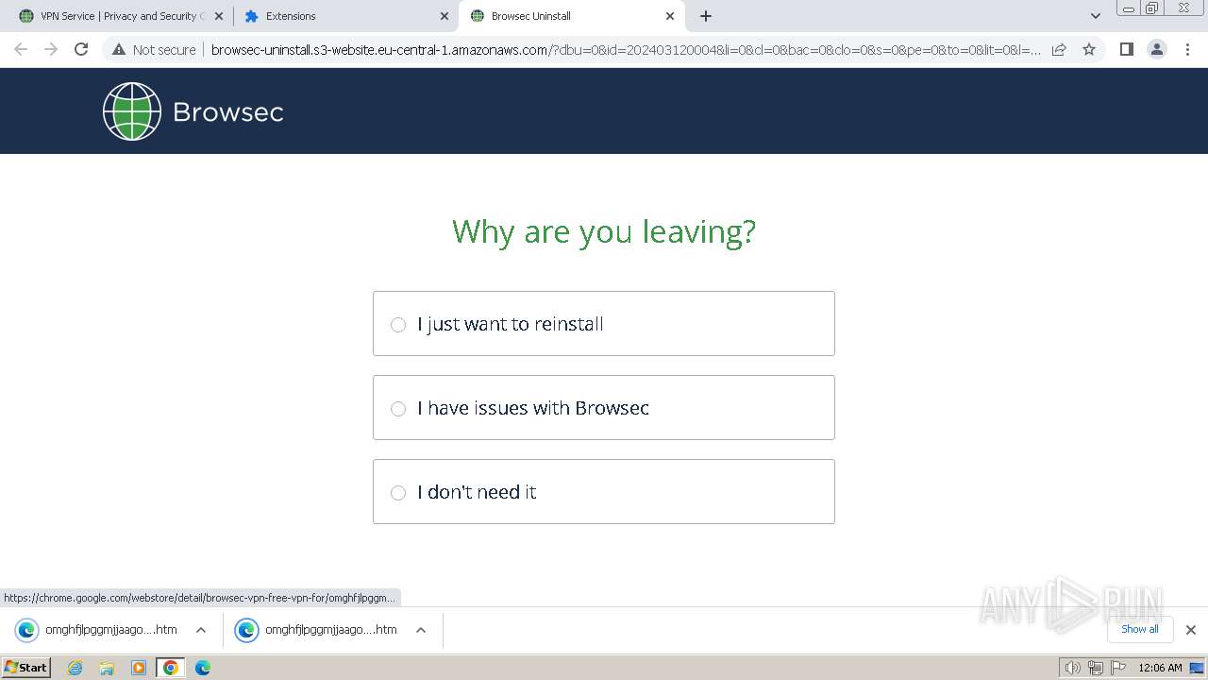The width and height of the screenshot is (1208, 680).
Task: Open Microsoft Edge from taskbar
Action: (203, 668)
